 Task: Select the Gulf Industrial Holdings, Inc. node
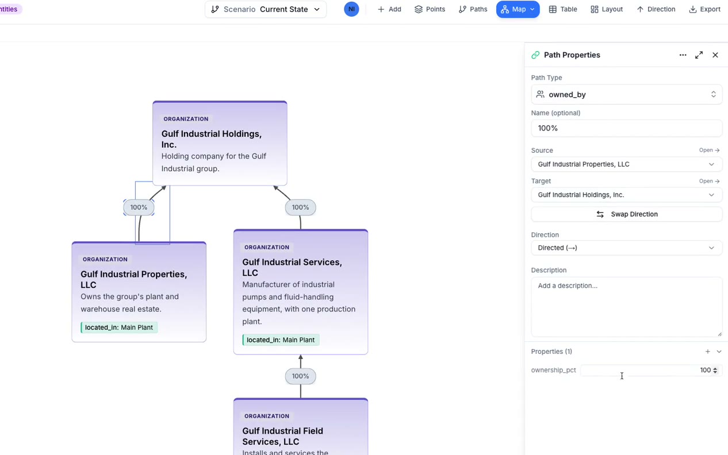tap(220, 143)
